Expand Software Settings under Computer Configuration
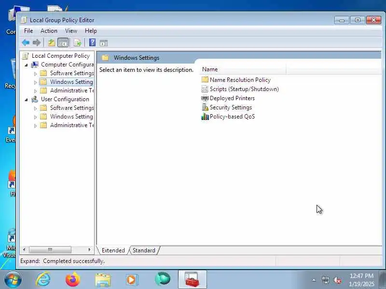 35,74
